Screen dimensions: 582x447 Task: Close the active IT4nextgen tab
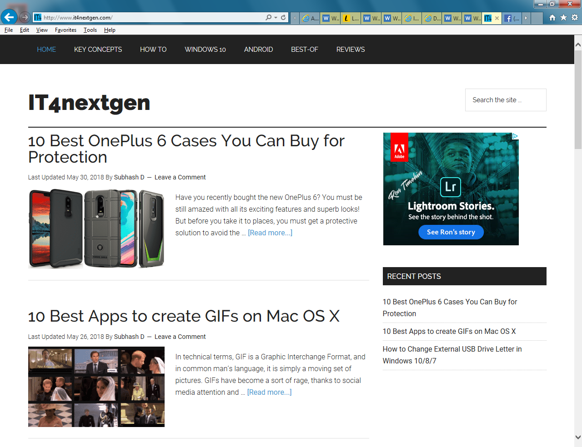coord(497,18)
